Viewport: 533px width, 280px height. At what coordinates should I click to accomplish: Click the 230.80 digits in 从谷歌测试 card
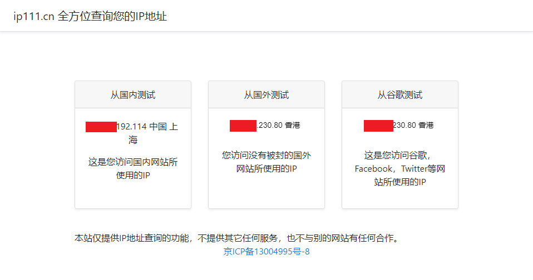tap(404, 125)
